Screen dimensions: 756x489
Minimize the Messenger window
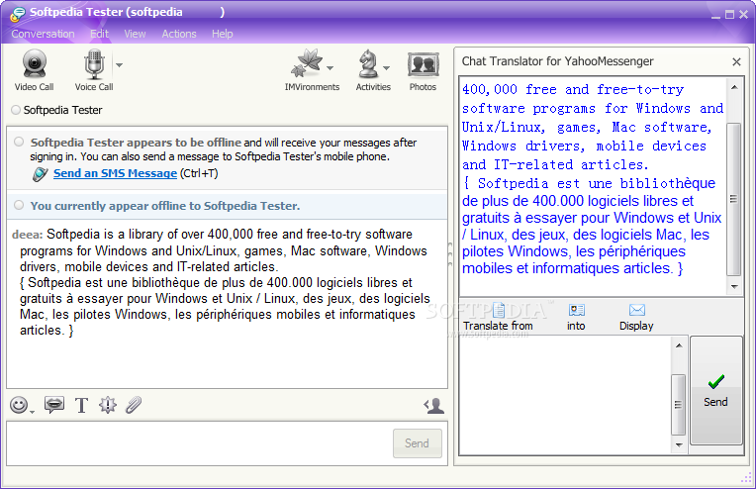[716, 16]
